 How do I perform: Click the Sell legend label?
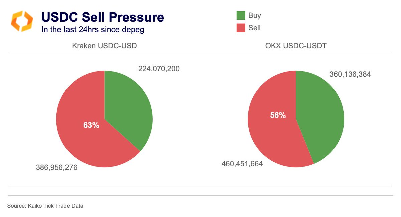[x=254, y=28]
